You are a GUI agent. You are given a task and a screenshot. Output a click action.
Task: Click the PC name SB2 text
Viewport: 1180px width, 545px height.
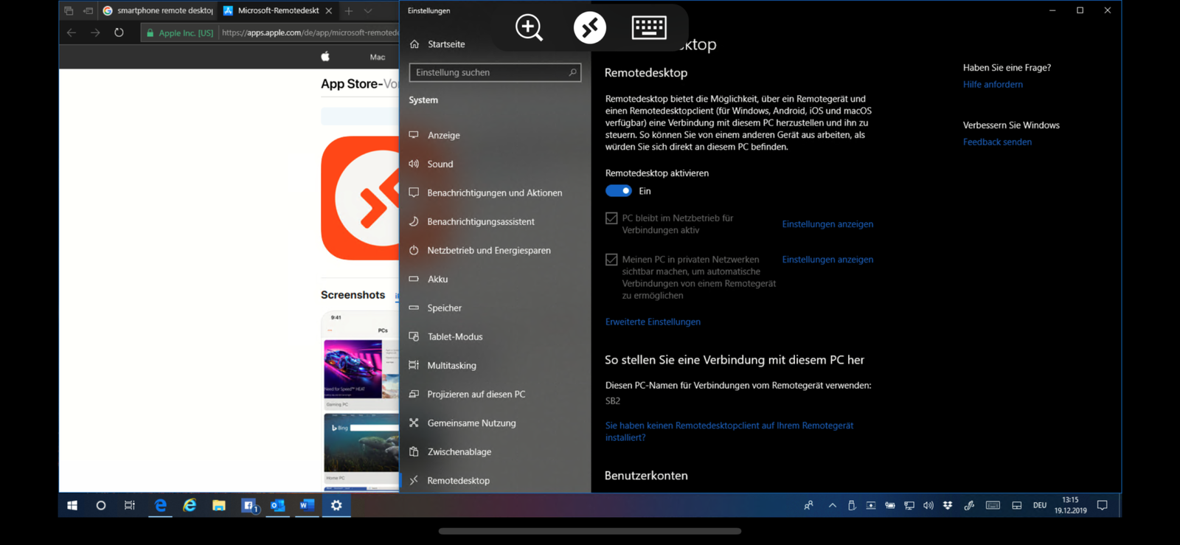tap(613, 401)
